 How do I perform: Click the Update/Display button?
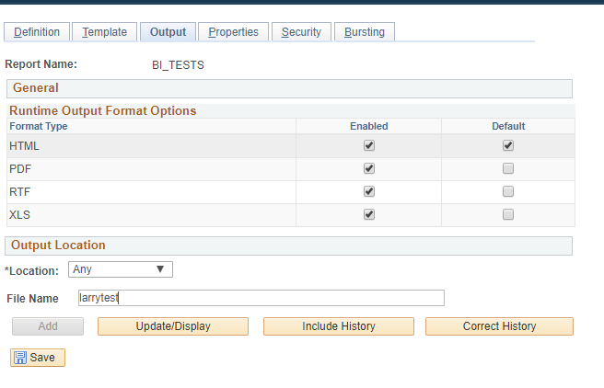point(173,326)
